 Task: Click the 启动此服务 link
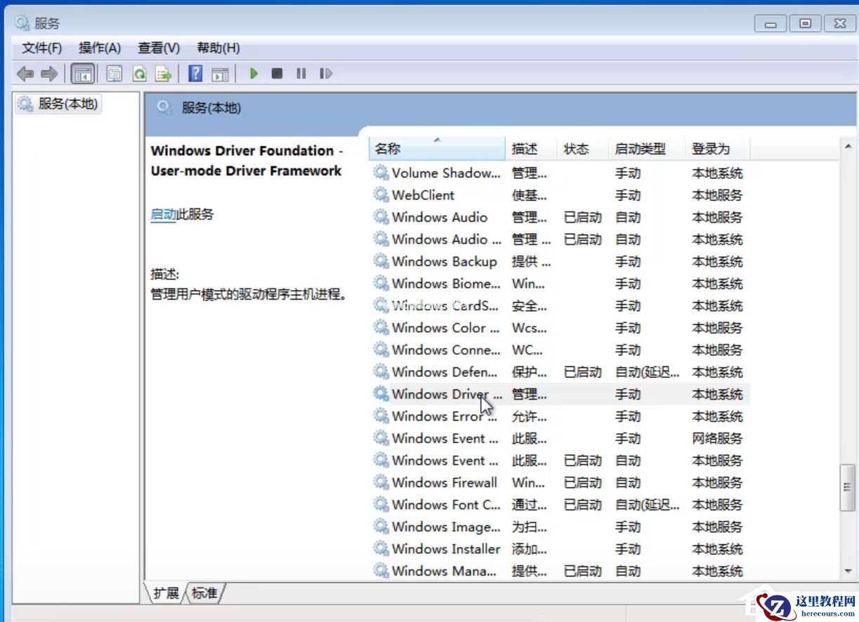[x=163, y=214]
